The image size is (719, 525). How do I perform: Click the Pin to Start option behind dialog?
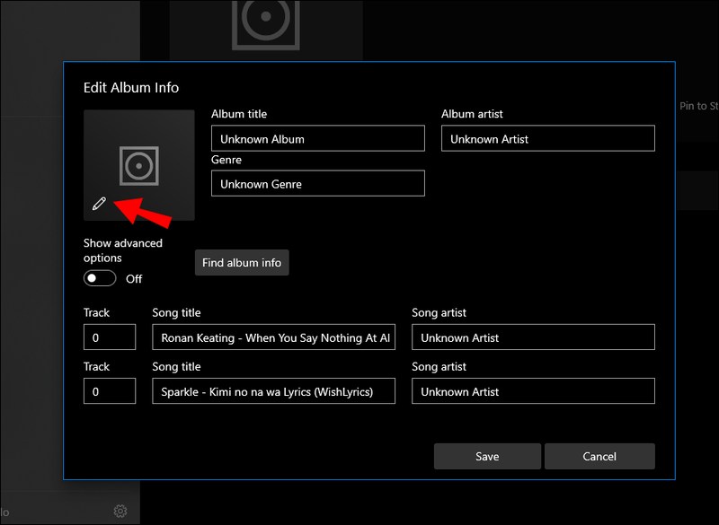coord(699,106)
